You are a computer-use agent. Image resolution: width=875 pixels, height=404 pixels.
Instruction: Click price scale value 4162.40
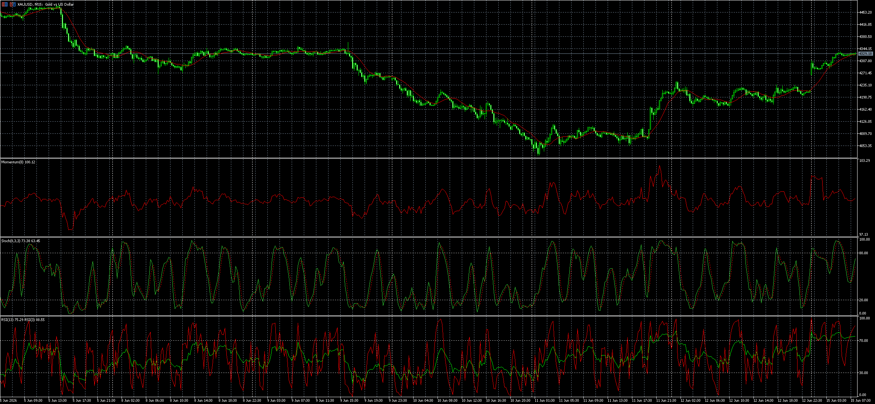pyautogui.click(x=865, y=110)
